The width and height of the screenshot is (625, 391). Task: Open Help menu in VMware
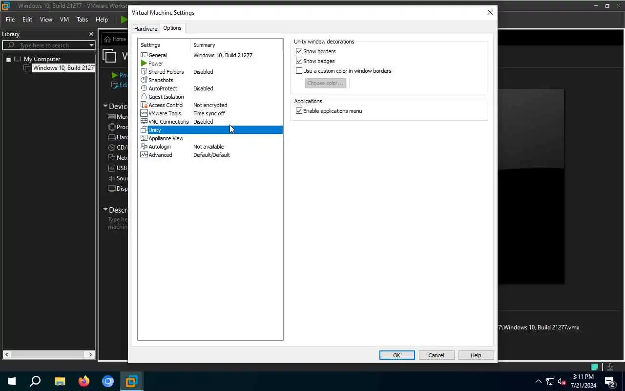102,20
